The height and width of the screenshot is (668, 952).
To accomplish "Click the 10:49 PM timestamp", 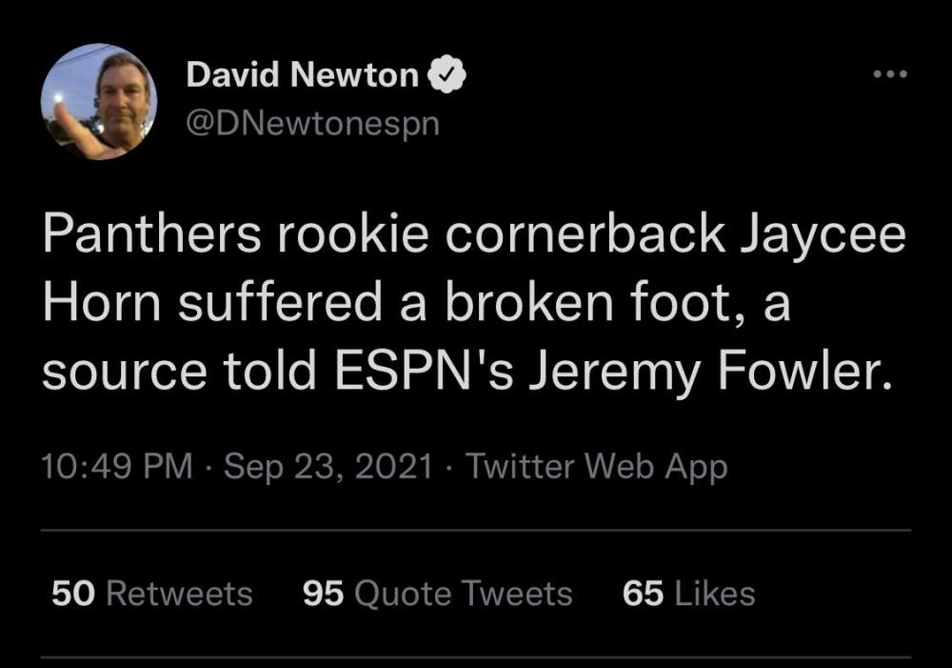I will (118, 467).
